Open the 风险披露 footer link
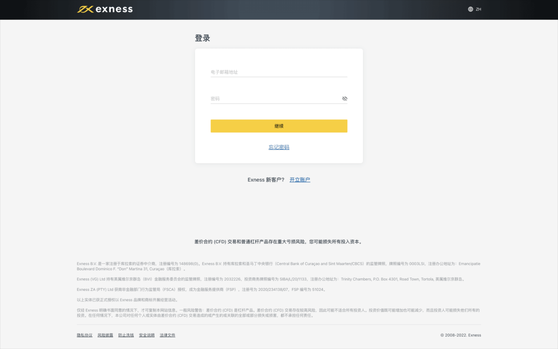 [105, 335]
